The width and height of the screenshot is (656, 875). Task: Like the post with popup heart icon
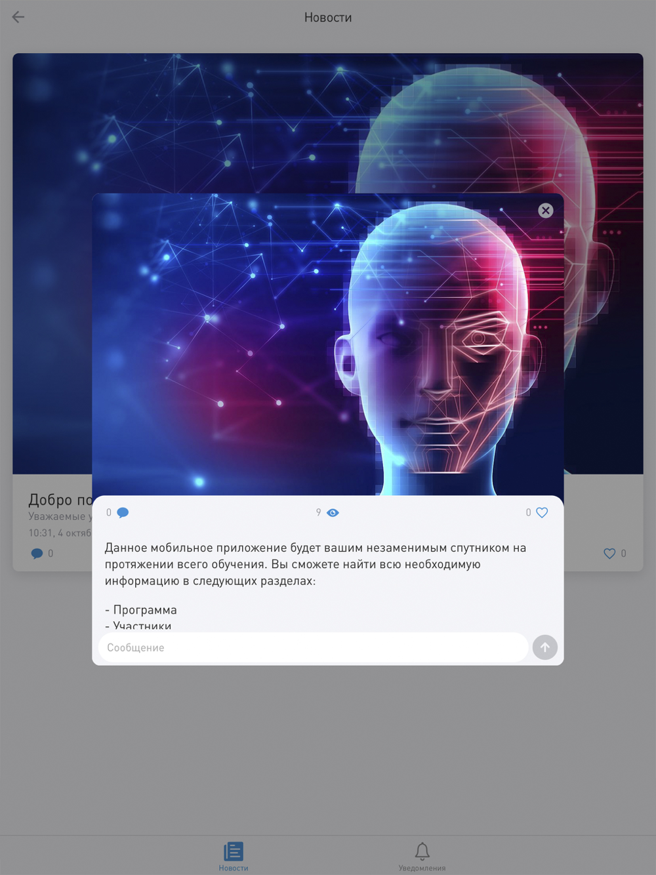coord(542,513)
